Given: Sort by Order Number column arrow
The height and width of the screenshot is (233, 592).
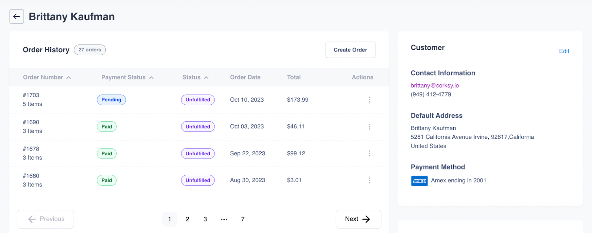Looking at the screenshot, I should click(69, 78).
